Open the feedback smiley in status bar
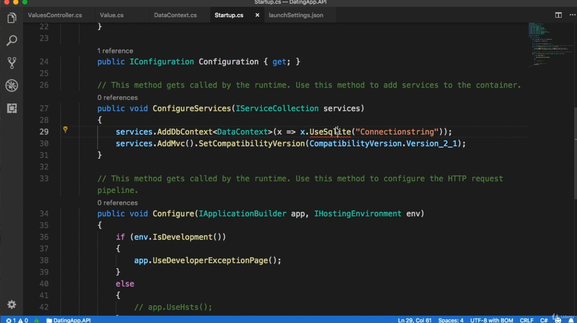The image size is (577, 323). [558, 320]
